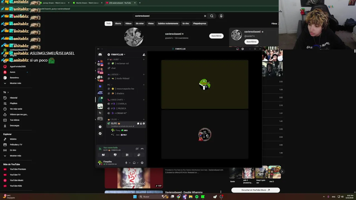Select the Todo filter chip

(108, 24)
